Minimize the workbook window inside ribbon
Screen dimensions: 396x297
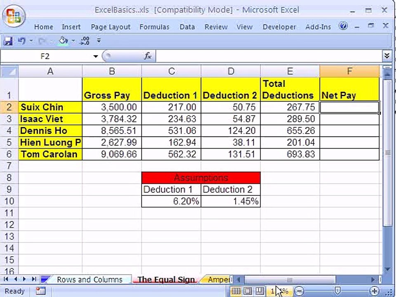357,26
